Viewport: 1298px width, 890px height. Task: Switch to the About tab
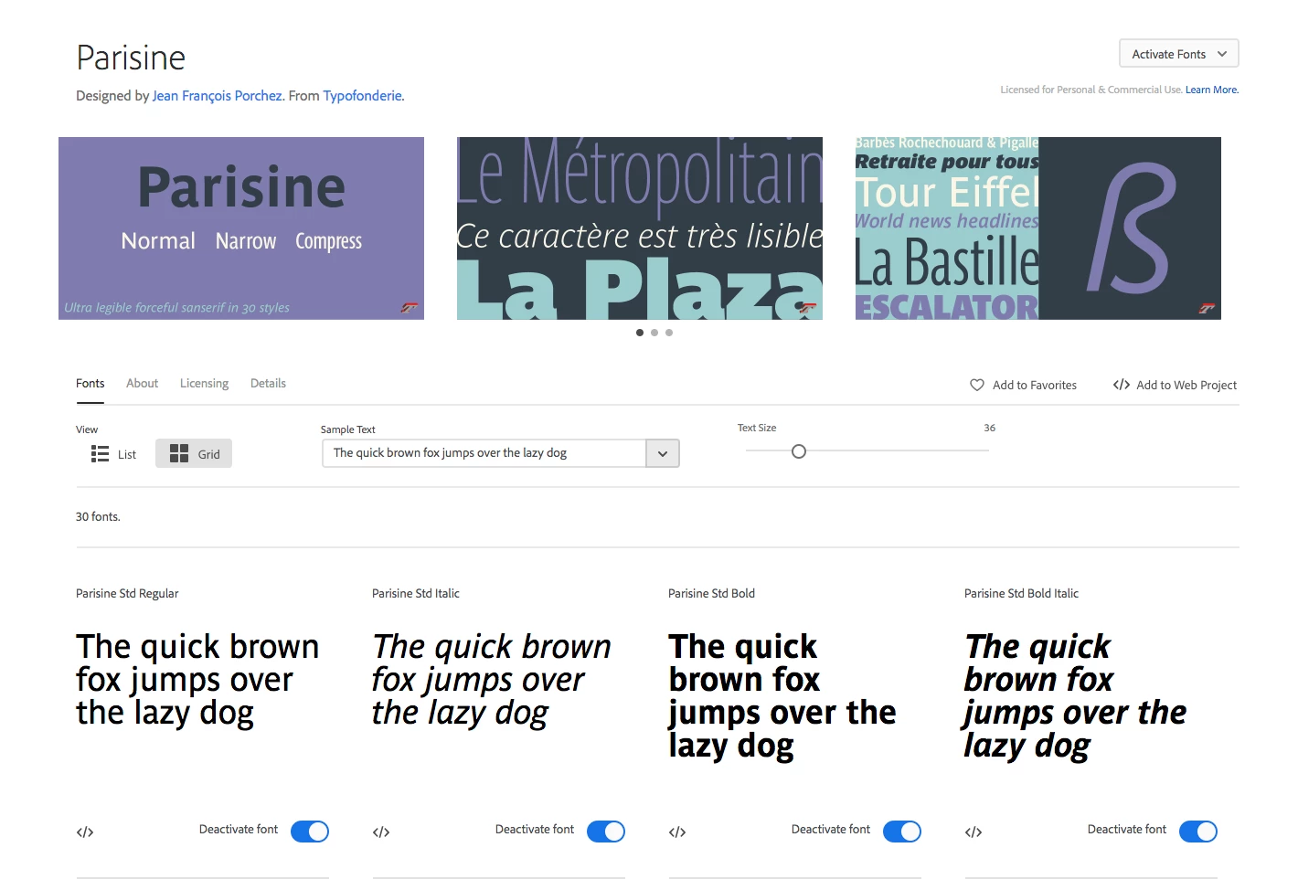[142, 384]
